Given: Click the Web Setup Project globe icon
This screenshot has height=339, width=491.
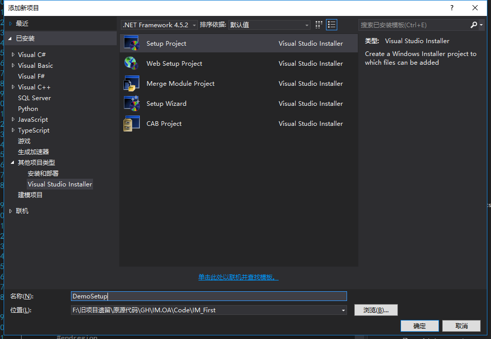Looking at the screenshot, I should (x=132, y=64).
